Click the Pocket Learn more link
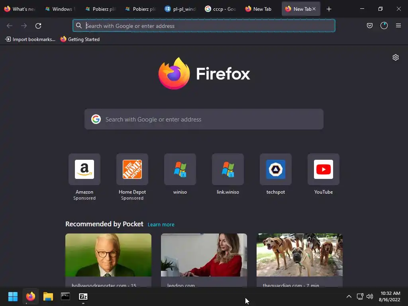 (161, 224)
